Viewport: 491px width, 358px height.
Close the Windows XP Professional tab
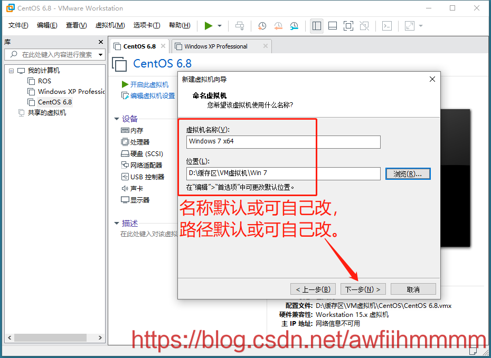tap(266, 46)
